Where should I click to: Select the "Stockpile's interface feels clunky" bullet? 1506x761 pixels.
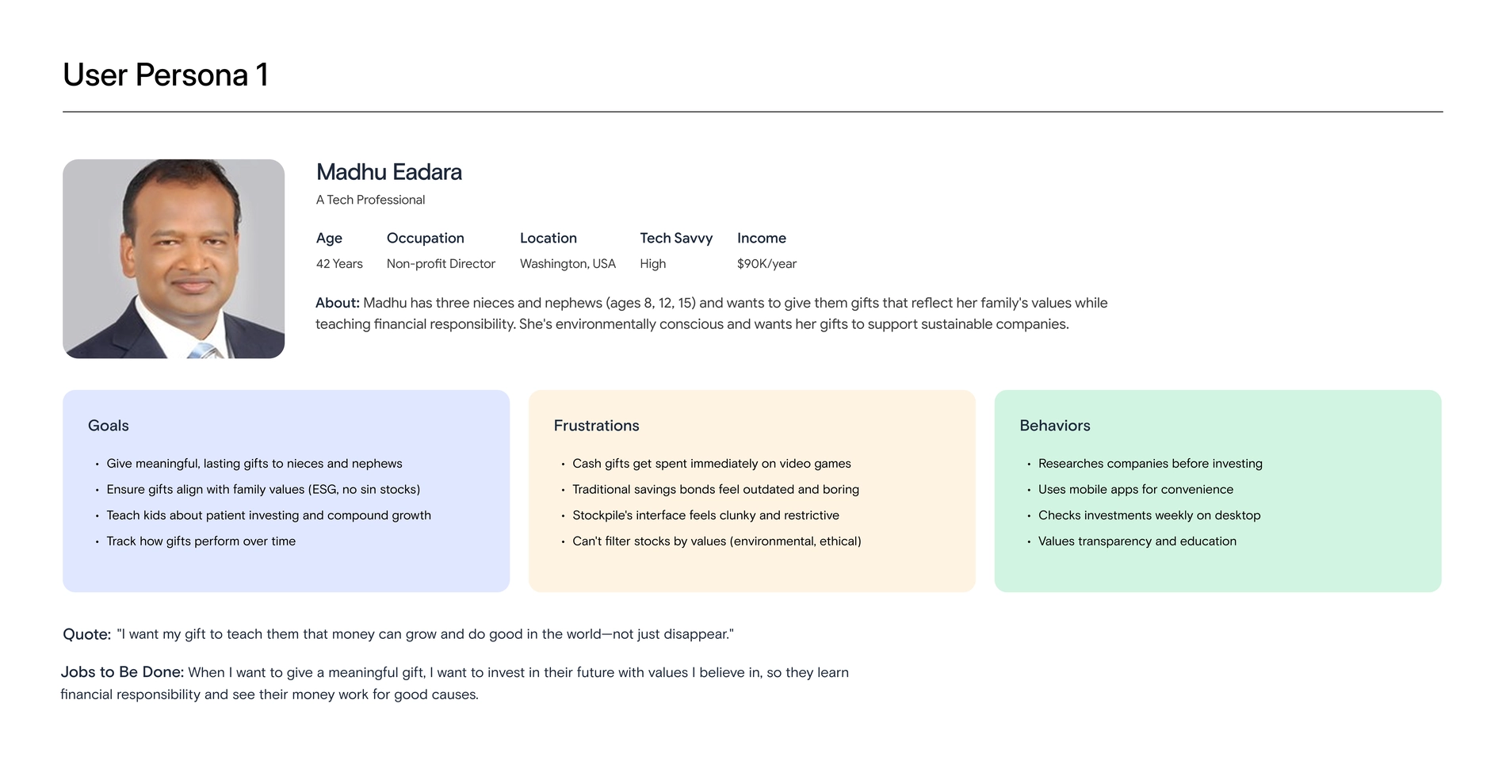tap(705, 515)
